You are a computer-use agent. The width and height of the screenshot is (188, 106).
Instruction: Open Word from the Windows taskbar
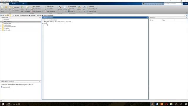click(157, 104)
